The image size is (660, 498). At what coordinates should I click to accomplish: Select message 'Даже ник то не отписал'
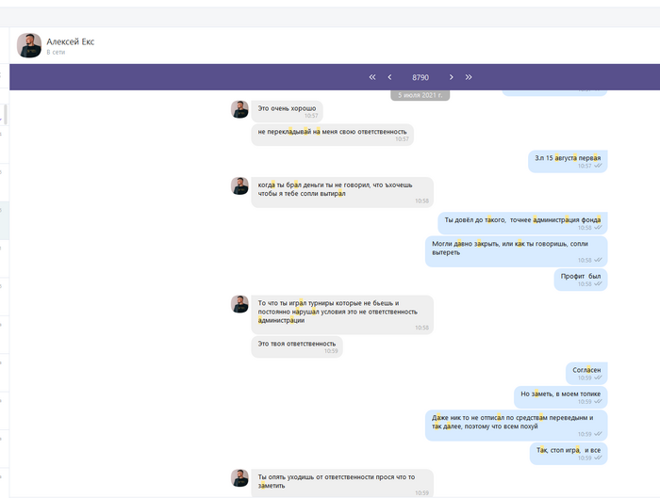point(516,426)
